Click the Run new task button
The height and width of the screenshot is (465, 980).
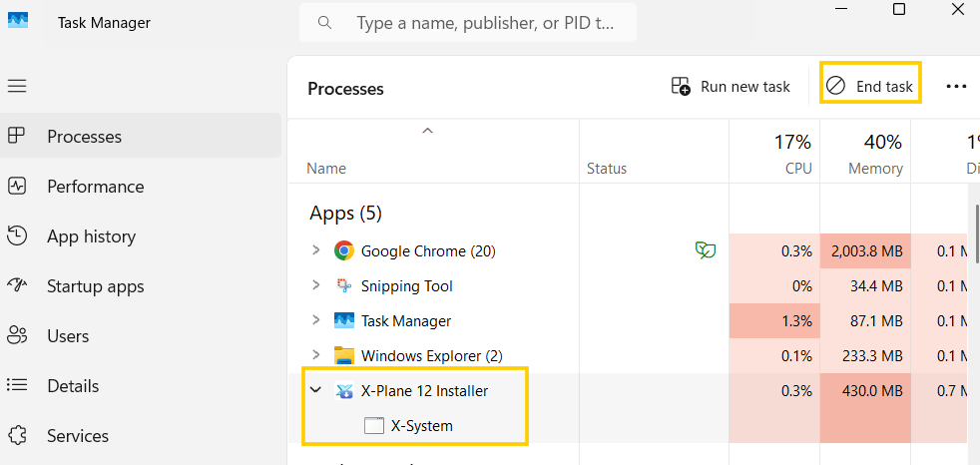[x=731, y=86]
